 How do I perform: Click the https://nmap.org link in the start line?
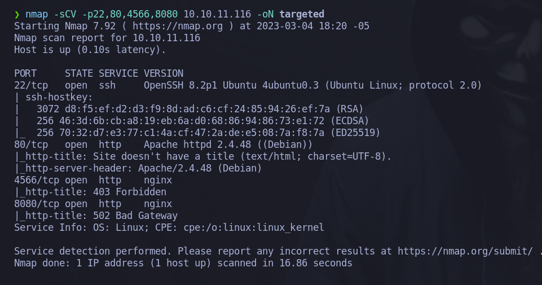(178, 27)
